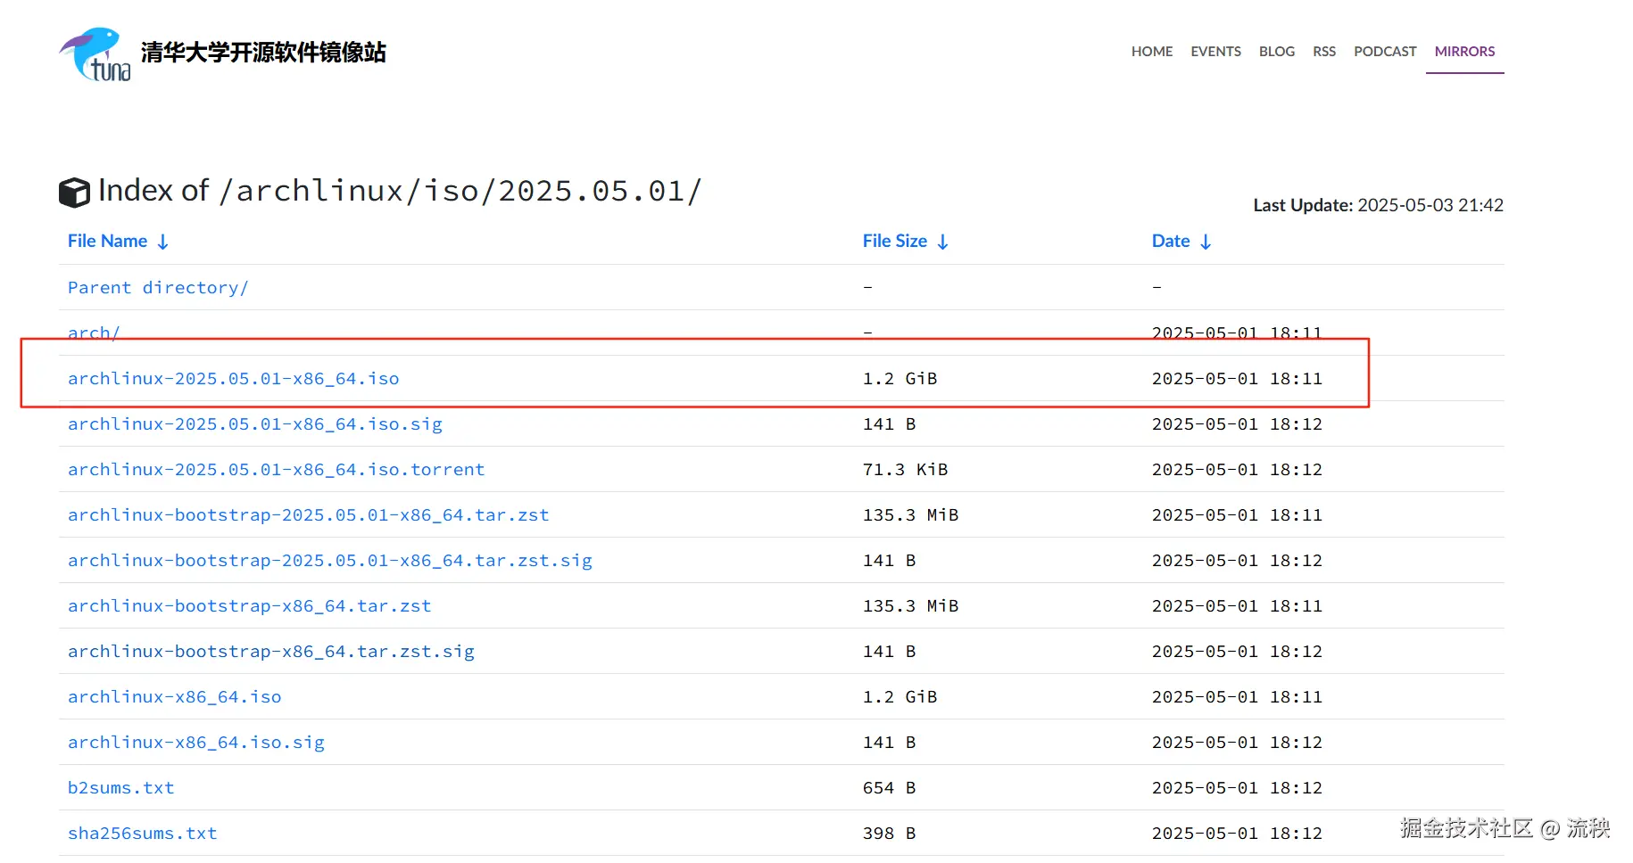Select the MIRRORS nav tab
1633x863 pixels.
pos(1464,52)
